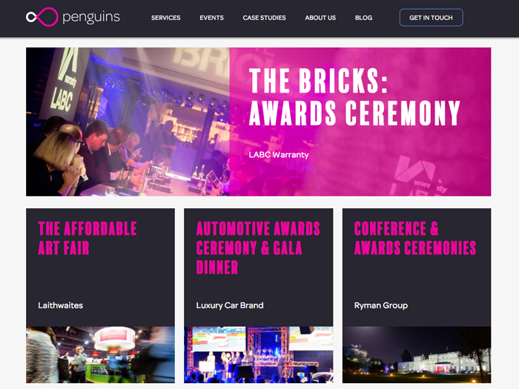
Task: Click the LABC Warranty client label
Action: pos(279,154)
